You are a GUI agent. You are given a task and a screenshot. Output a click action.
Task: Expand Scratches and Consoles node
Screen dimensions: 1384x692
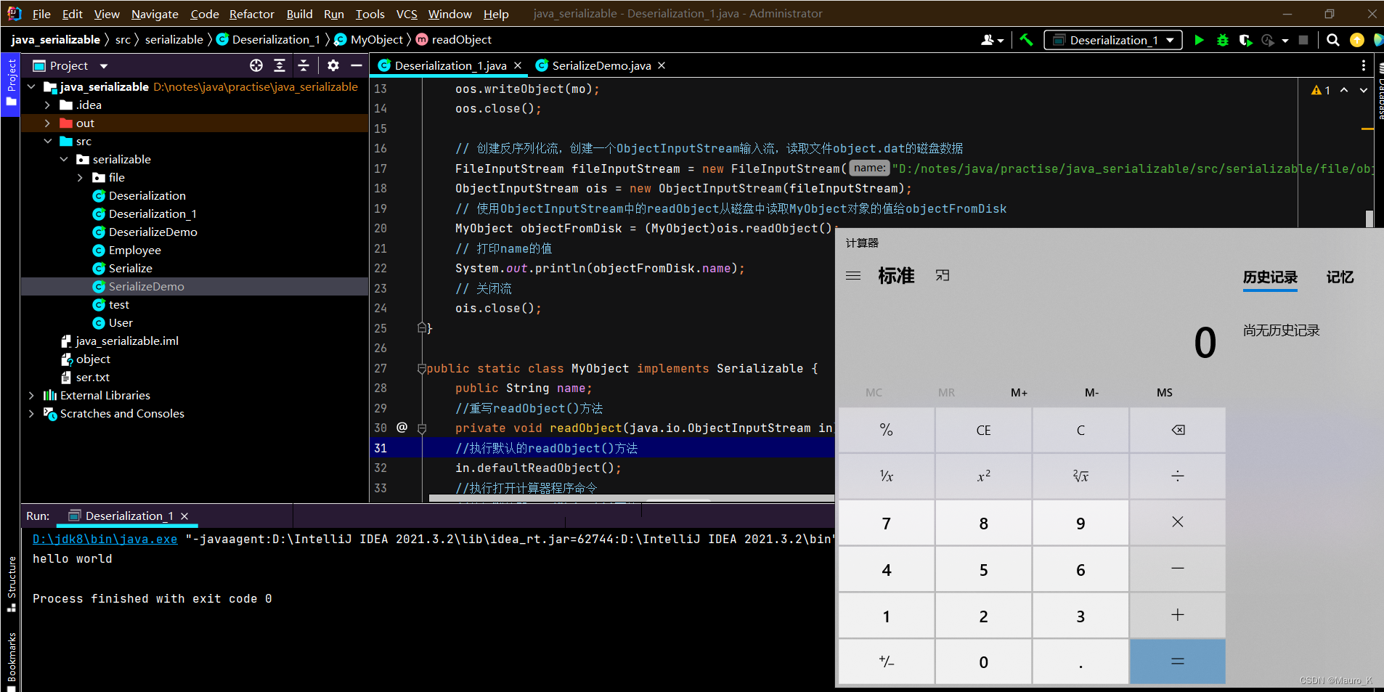[31, 413]
